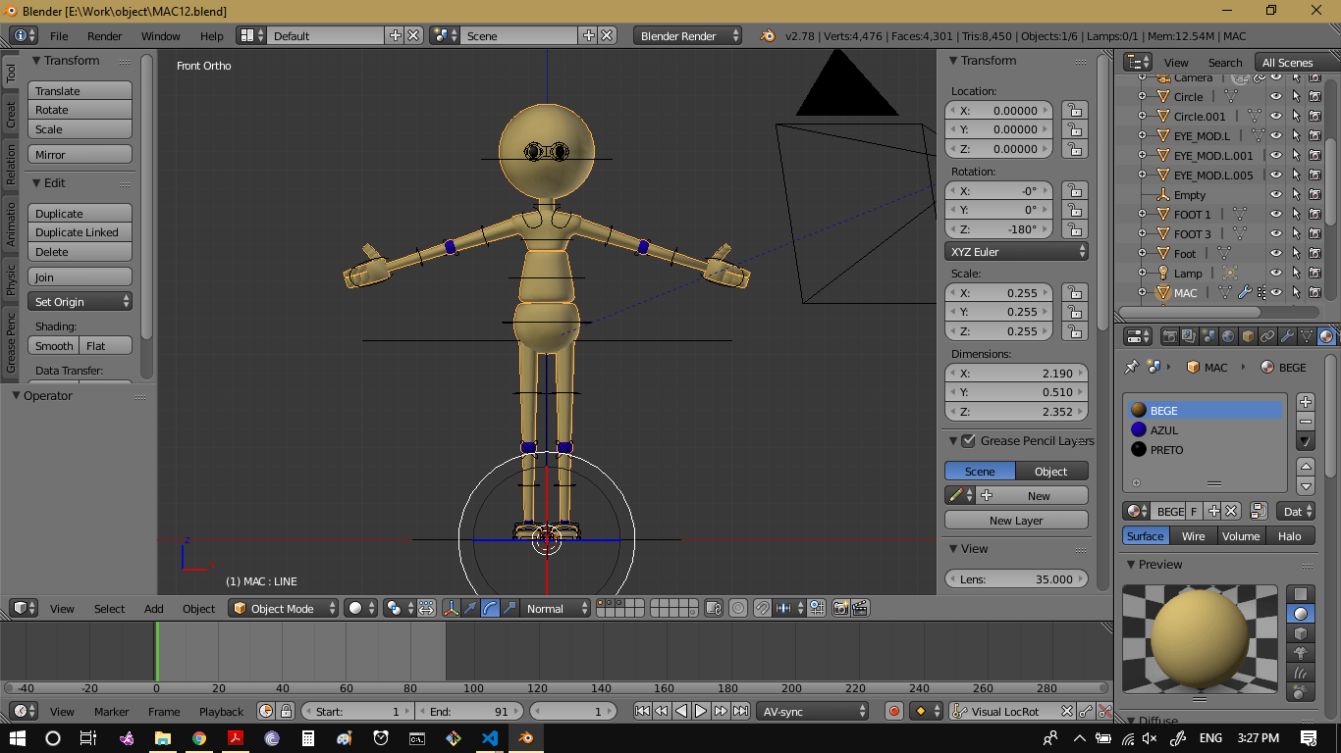Click the Render properties camera icon

1169,336
